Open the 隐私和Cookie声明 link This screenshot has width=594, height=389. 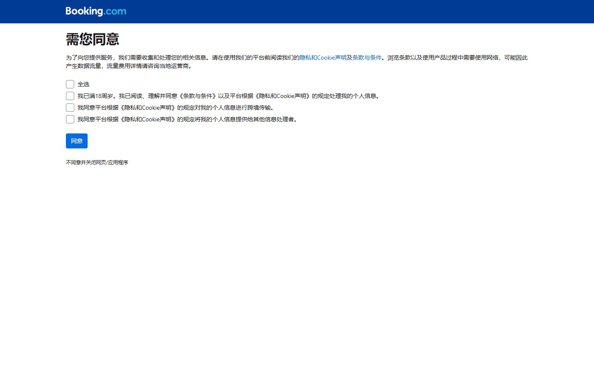tap(323, 58)
